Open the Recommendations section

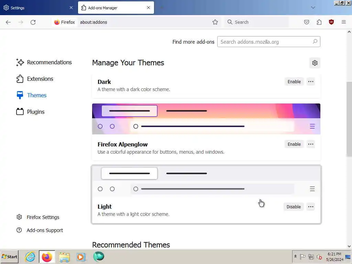(44, 63)
